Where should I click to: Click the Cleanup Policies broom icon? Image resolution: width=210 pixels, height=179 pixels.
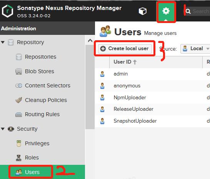pyautogui.click(x=18, y=100)
